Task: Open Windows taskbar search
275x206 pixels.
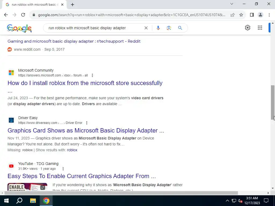Action: [19, 201]
